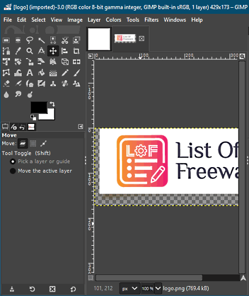
Task: Open the Image menu
Action: [75, 20]
